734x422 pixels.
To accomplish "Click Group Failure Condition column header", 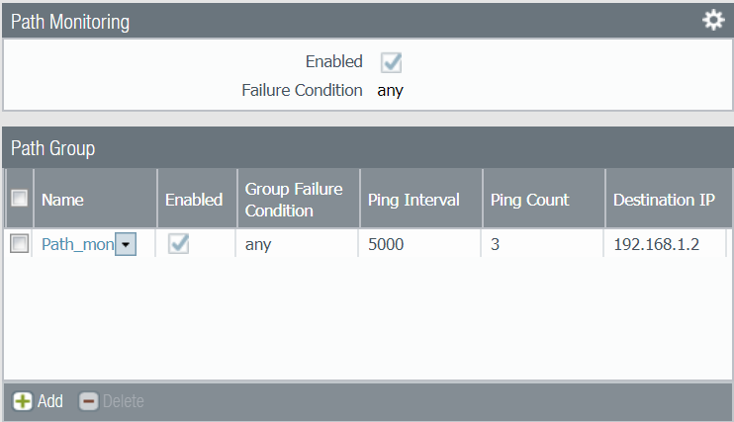I will pos(294,200).
